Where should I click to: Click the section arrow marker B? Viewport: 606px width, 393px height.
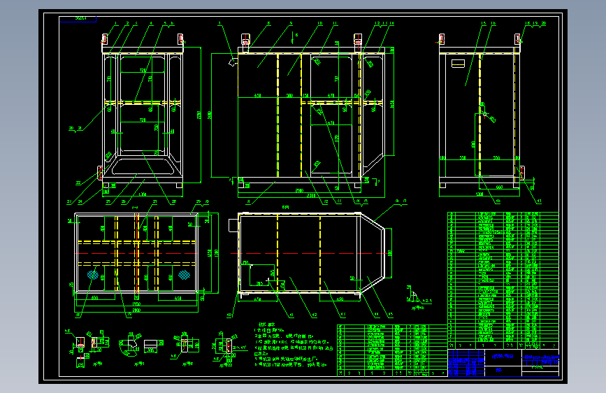294,37
